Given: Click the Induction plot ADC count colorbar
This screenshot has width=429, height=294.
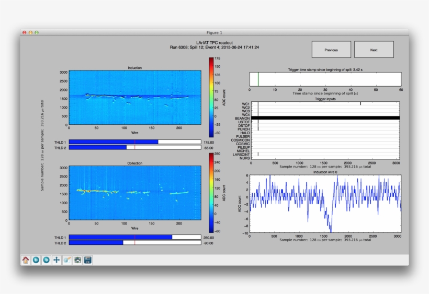Looking at the screenshot, I should pyautogui.click(x=211, y=98).
